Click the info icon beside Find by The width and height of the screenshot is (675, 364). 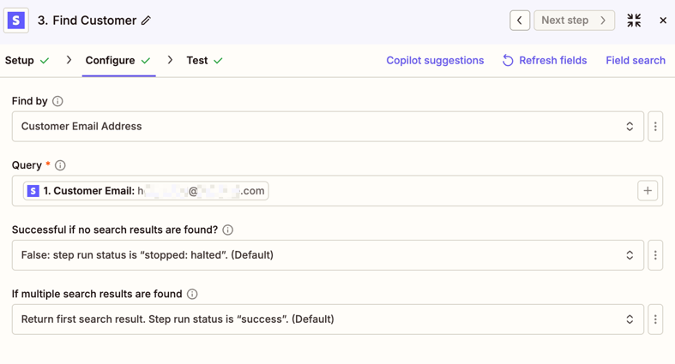pyautogui.click(x=57, y=101)
